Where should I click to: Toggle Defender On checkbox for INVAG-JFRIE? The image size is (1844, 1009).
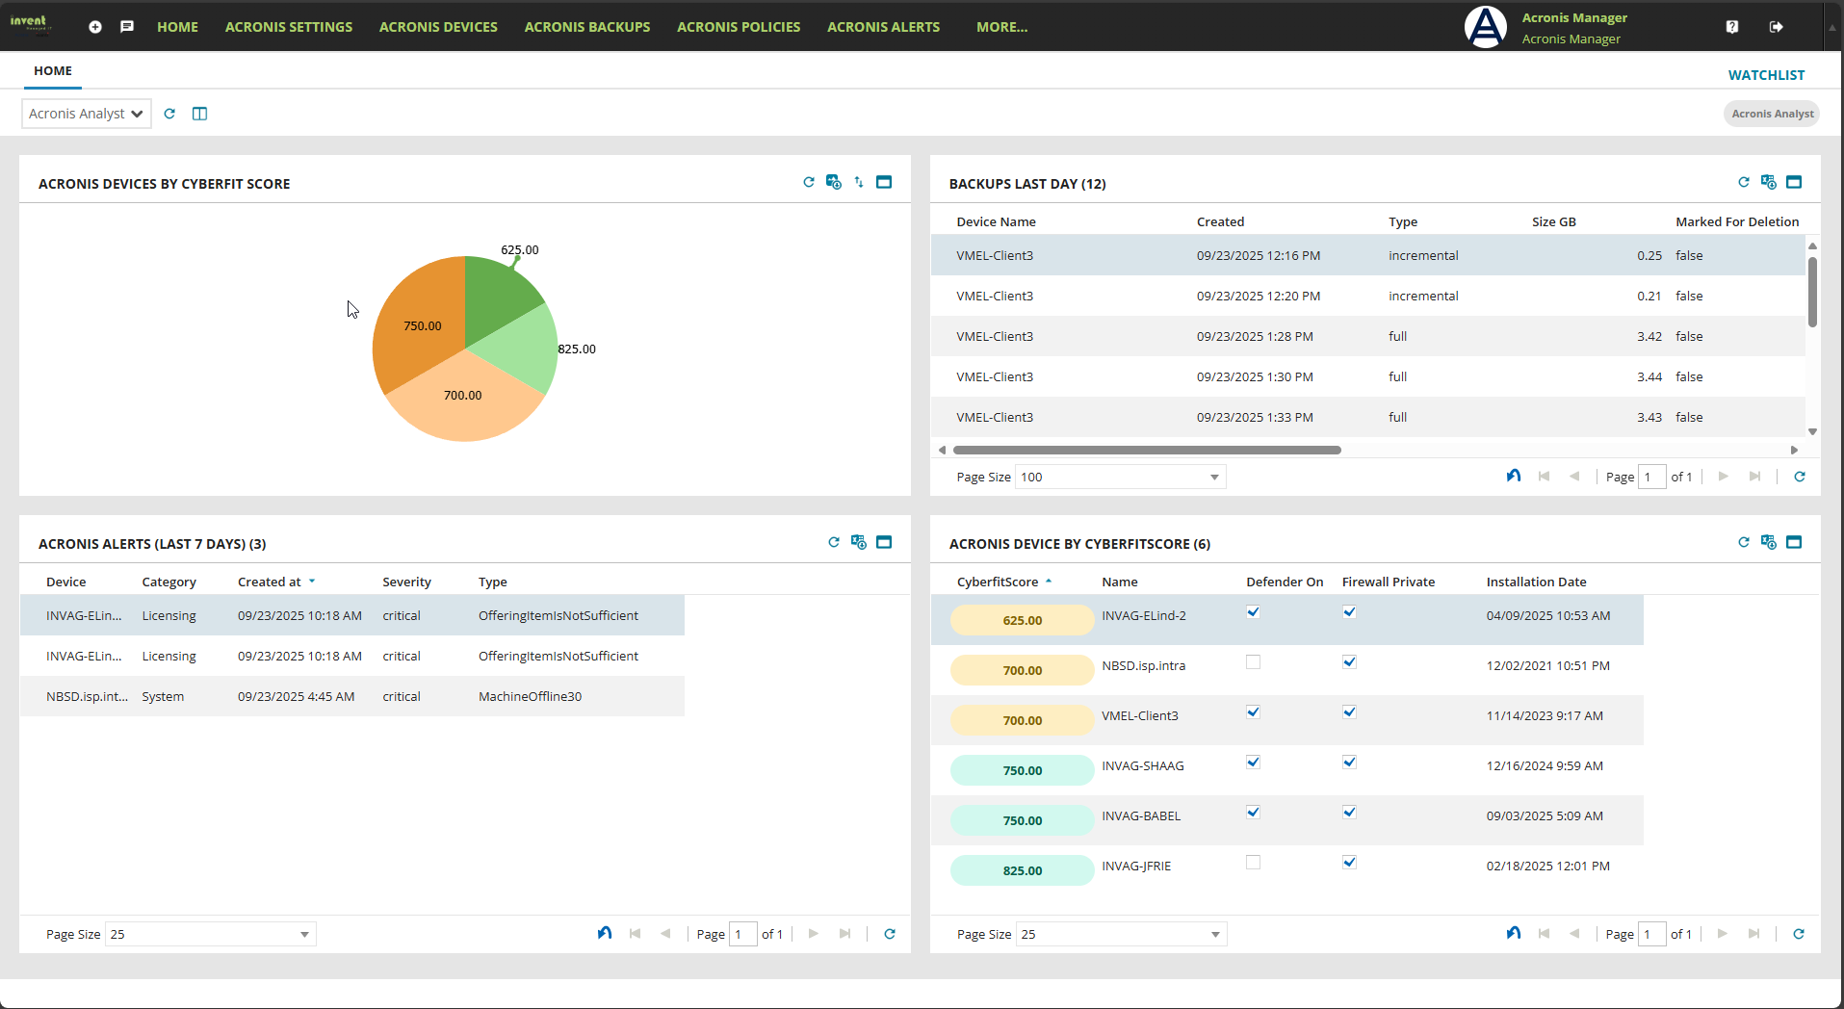(x=1253, y=863)
